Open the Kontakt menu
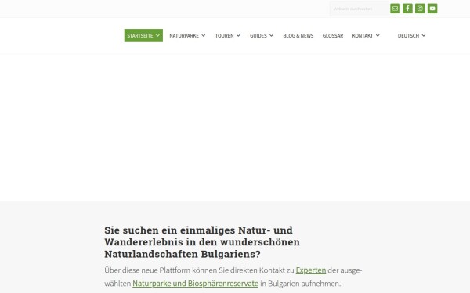Image resolution: width=470 pixels, height=293 pixels. pyautogui.click(x=363, y=36)
